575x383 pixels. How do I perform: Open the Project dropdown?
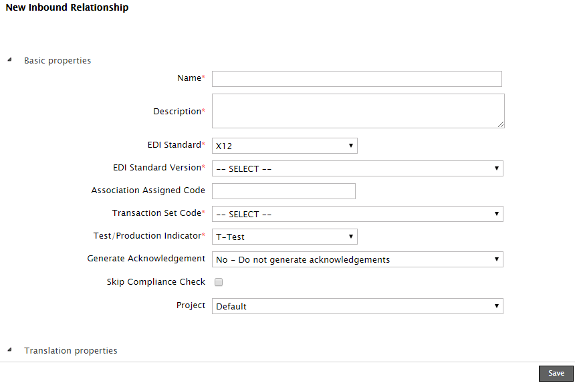click(357, 306)
